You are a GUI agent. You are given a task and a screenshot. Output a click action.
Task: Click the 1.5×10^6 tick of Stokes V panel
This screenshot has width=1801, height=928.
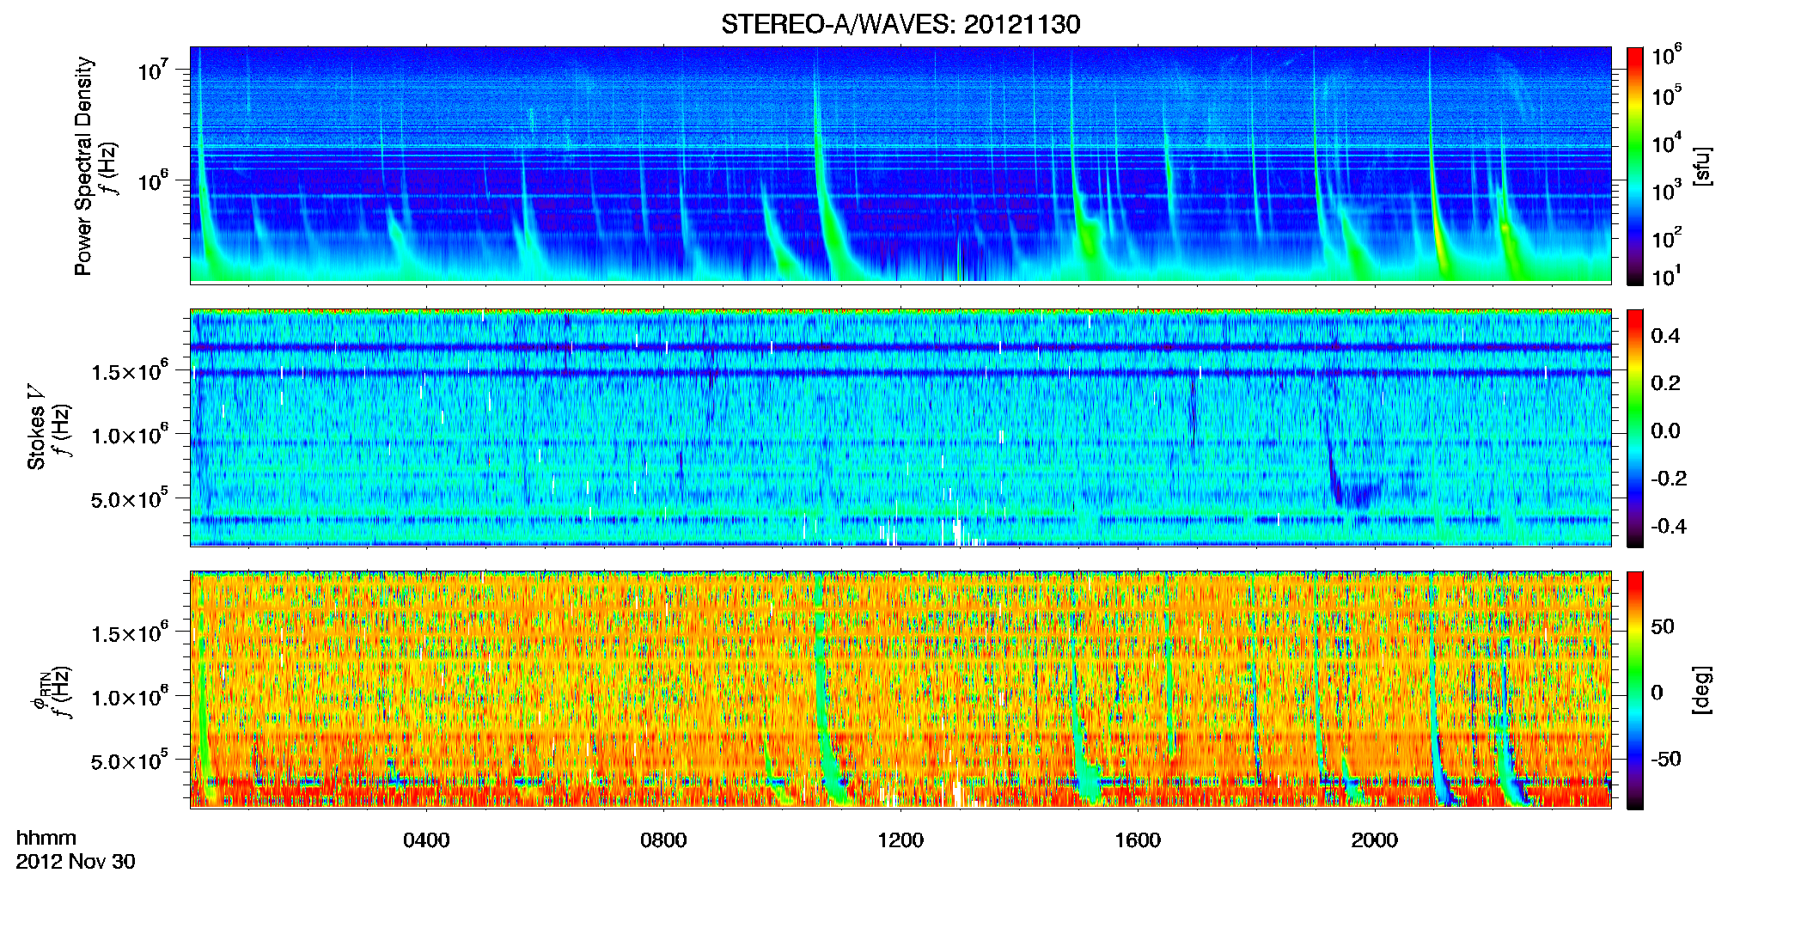coord(131,370)
